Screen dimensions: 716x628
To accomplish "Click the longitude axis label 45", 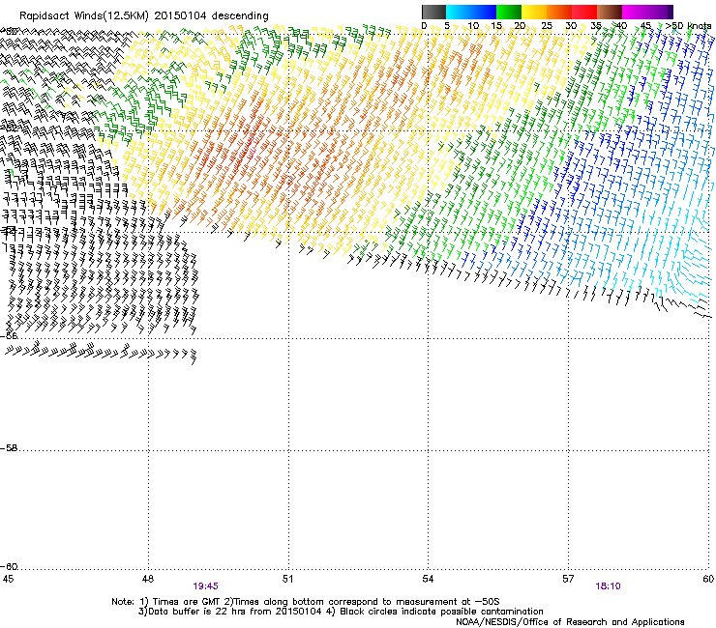I will pos(8,579).
